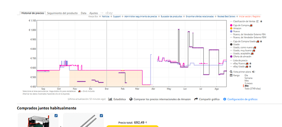Click the Ene label on the chart axis

107,89
